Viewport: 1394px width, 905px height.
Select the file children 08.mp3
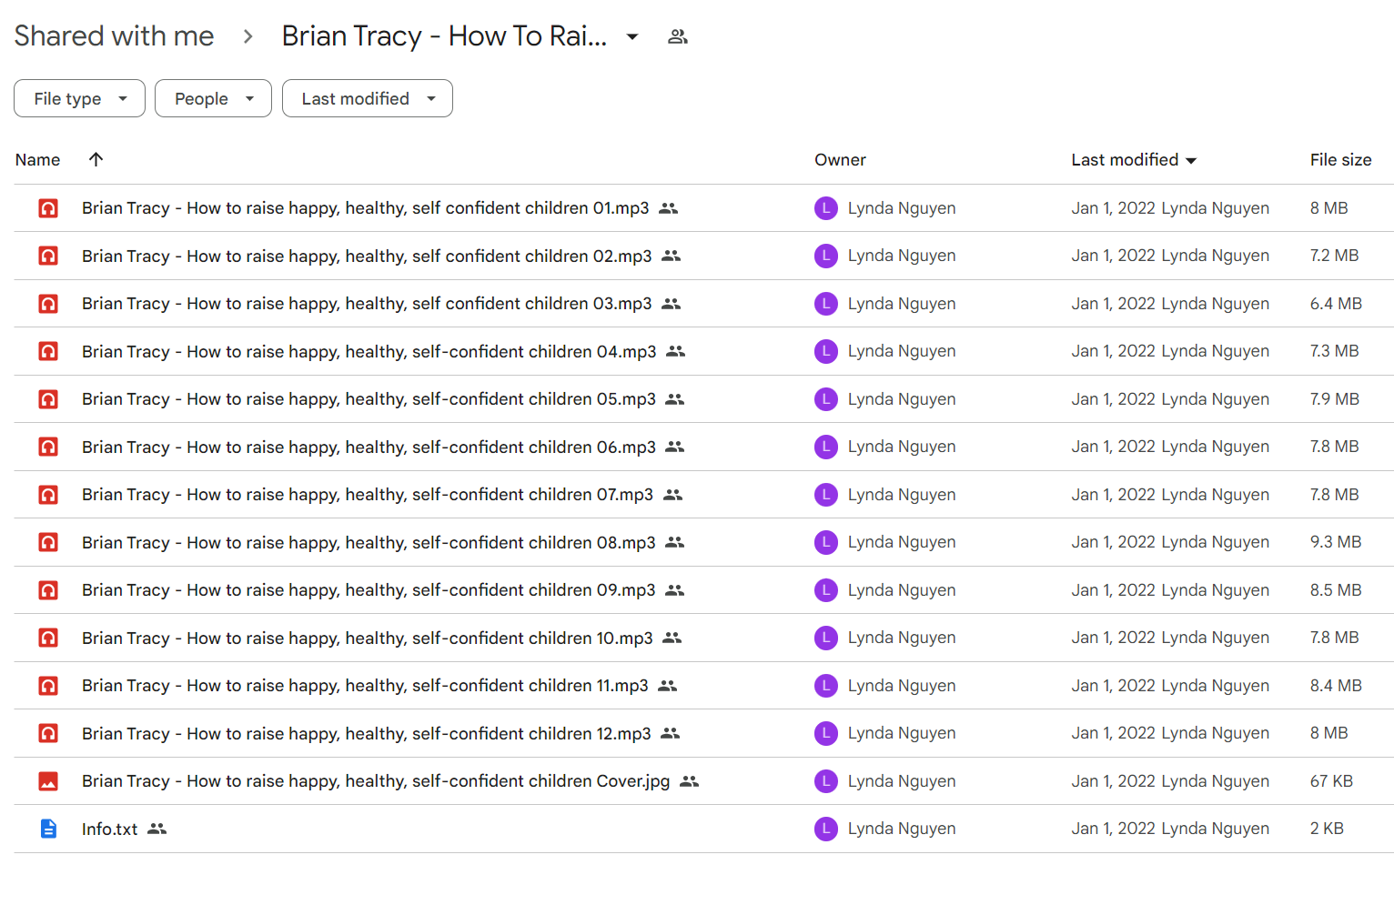(369, 542)
